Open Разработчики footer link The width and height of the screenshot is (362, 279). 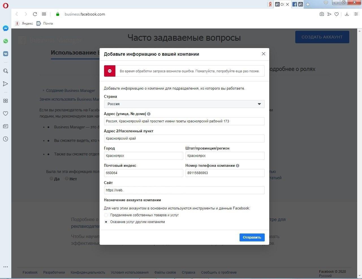pos(54,272)
